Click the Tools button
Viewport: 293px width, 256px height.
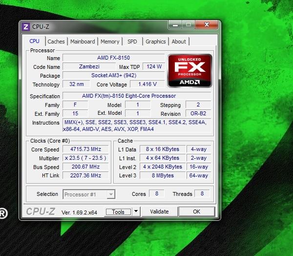pyautogui.click(x=118, y=212)
